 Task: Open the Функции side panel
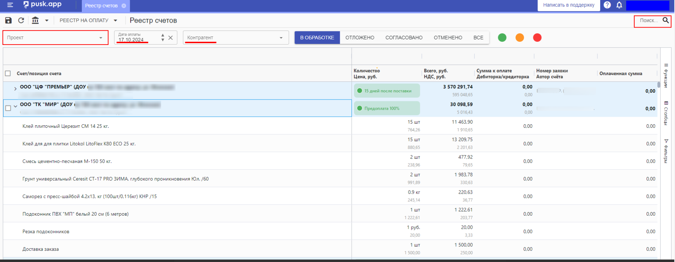[666, 75]
